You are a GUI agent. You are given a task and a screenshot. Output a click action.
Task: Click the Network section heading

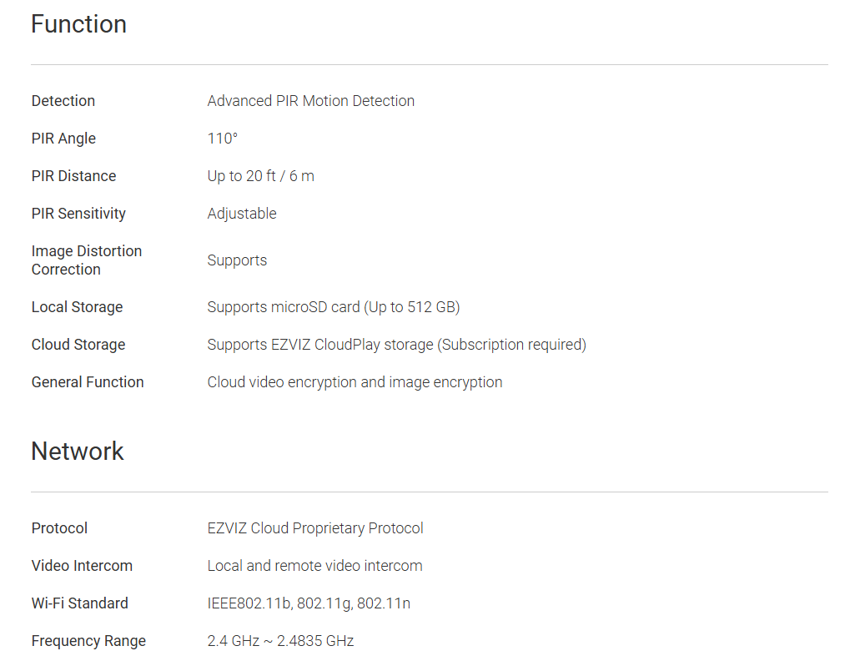click(x=78, y=452)
